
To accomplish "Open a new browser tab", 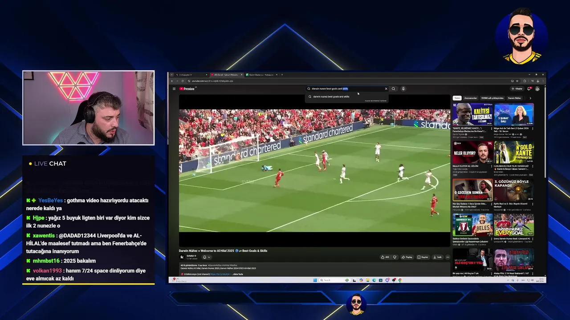I will click(282, 75).
